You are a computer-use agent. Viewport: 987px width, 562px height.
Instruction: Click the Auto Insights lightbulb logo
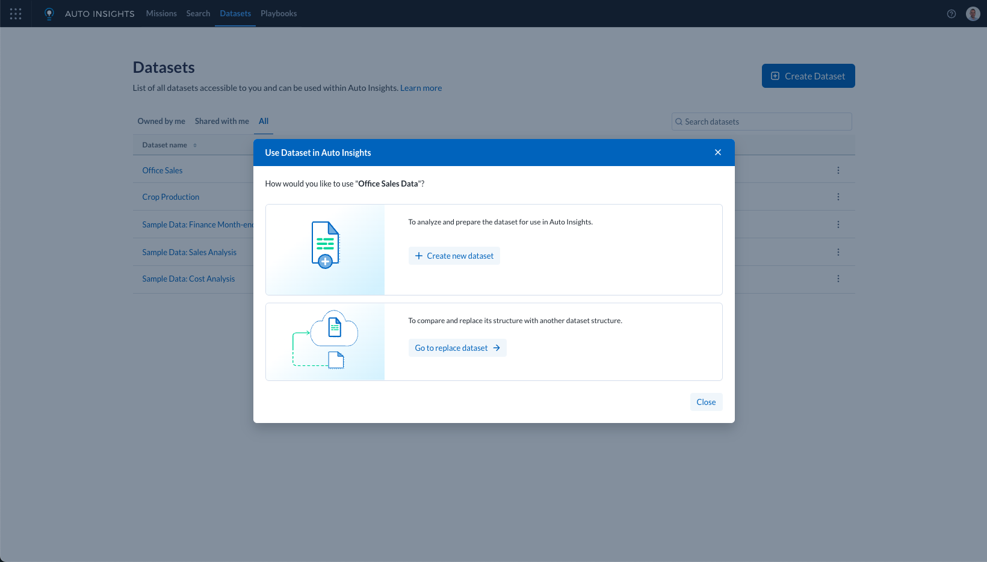[x=49, y=14]
